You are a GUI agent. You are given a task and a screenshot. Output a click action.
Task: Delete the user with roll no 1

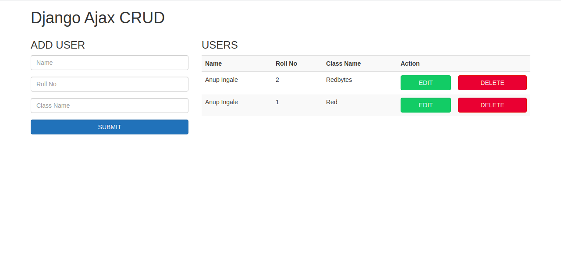492,105
